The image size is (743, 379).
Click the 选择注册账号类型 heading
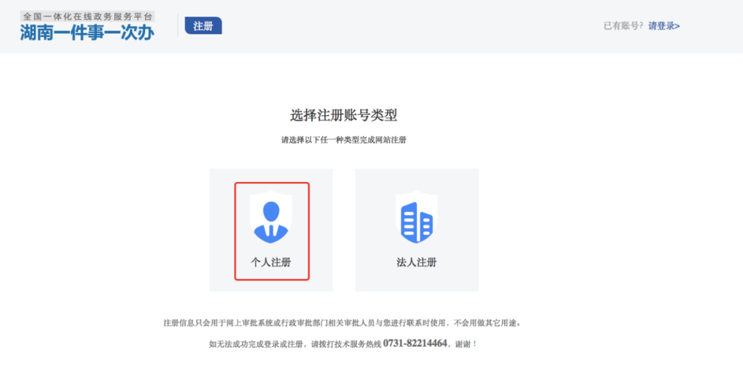point(343,115)
